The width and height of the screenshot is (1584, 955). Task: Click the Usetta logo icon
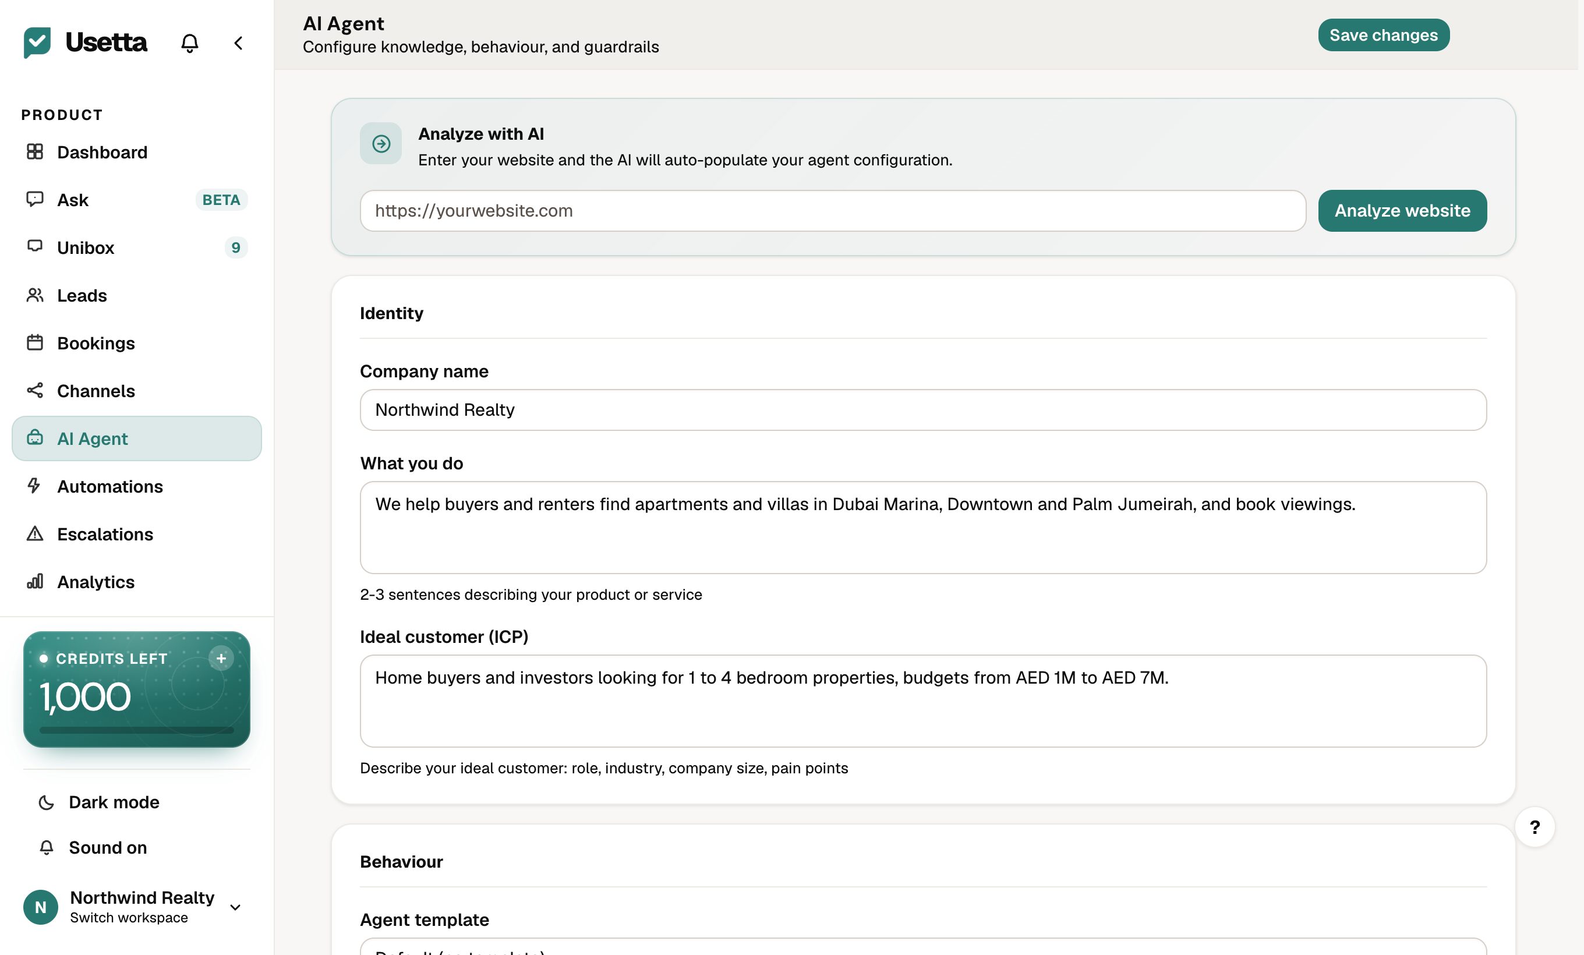(37, 43)
